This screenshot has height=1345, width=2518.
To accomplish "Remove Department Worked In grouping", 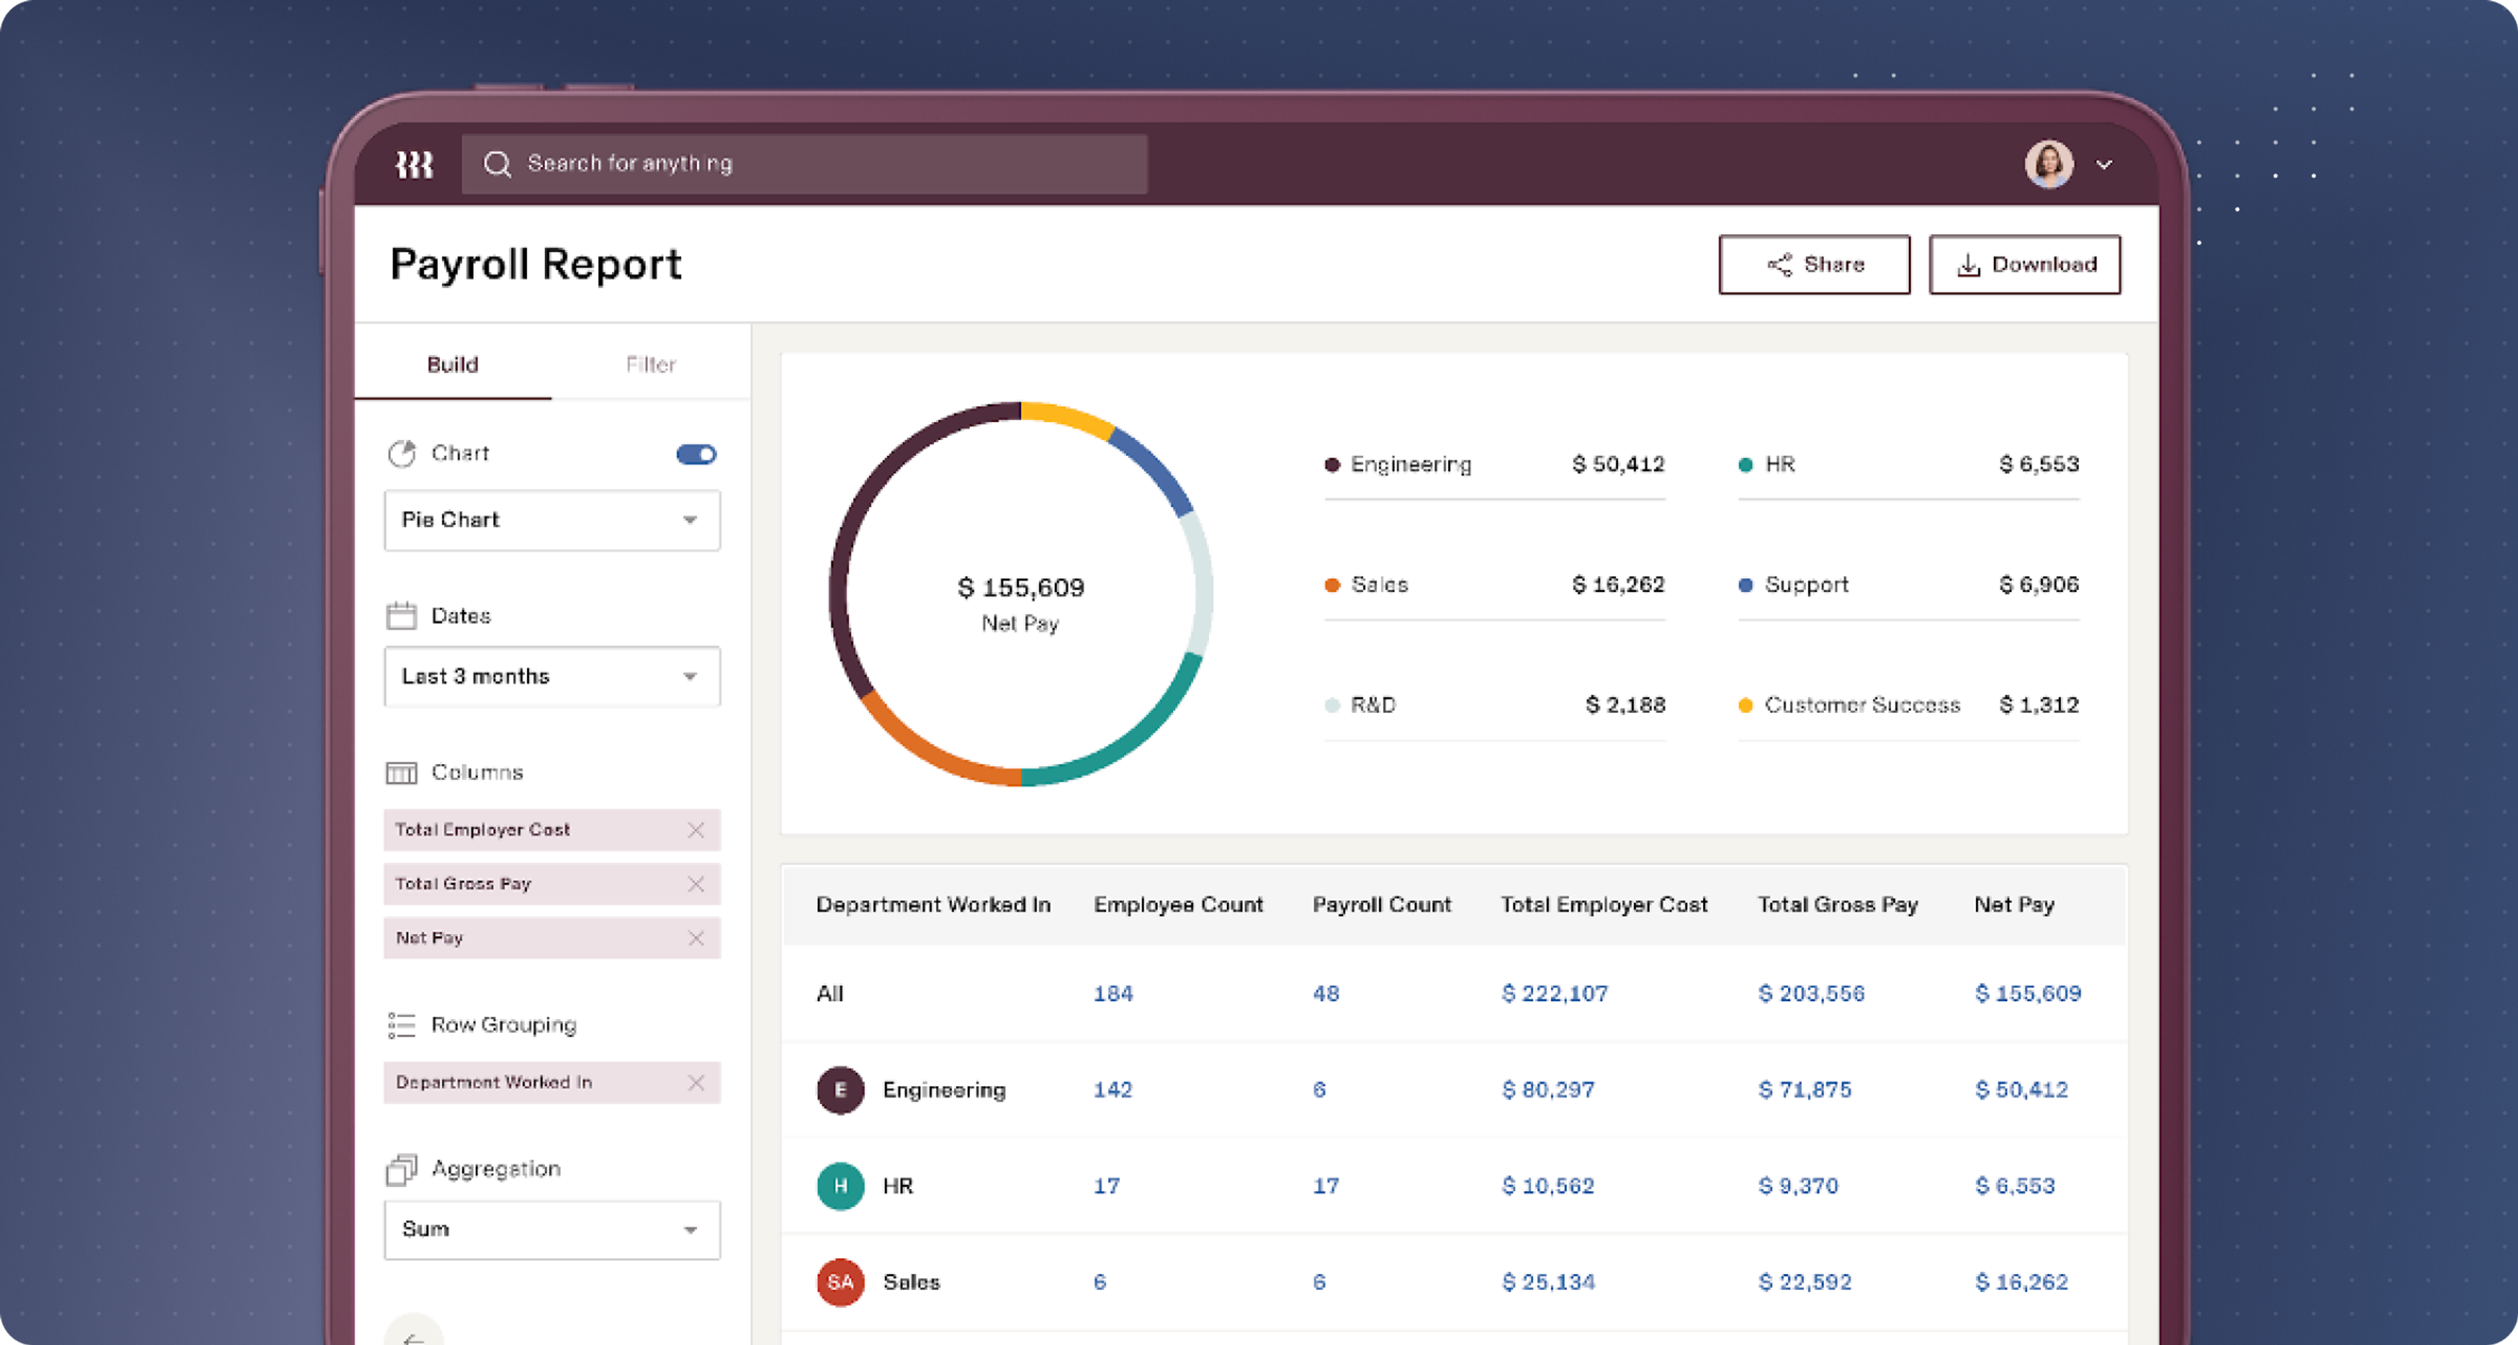I will (696, 1082).
